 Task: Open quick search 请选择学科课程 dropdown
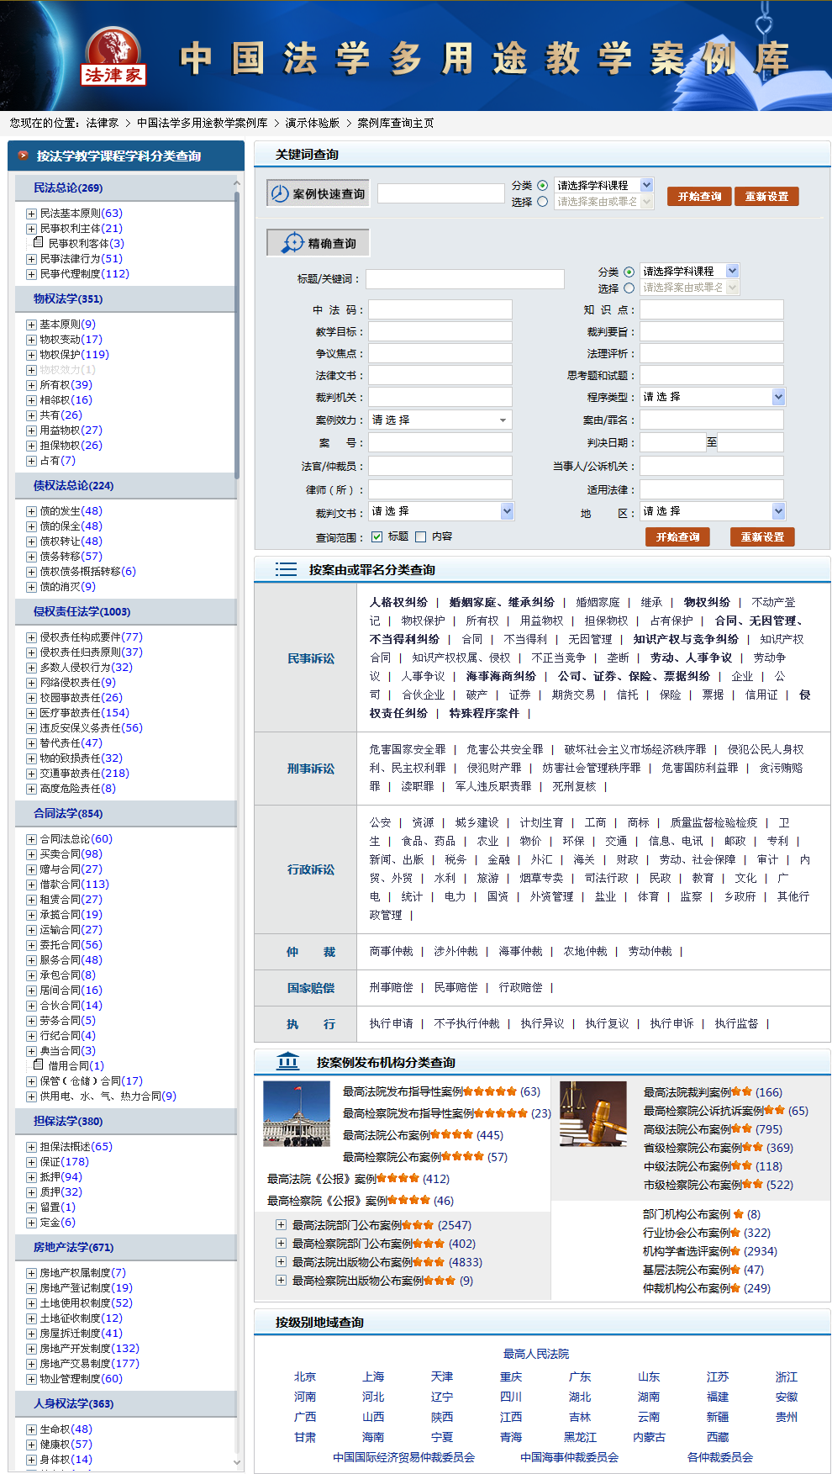pos(604,185)
